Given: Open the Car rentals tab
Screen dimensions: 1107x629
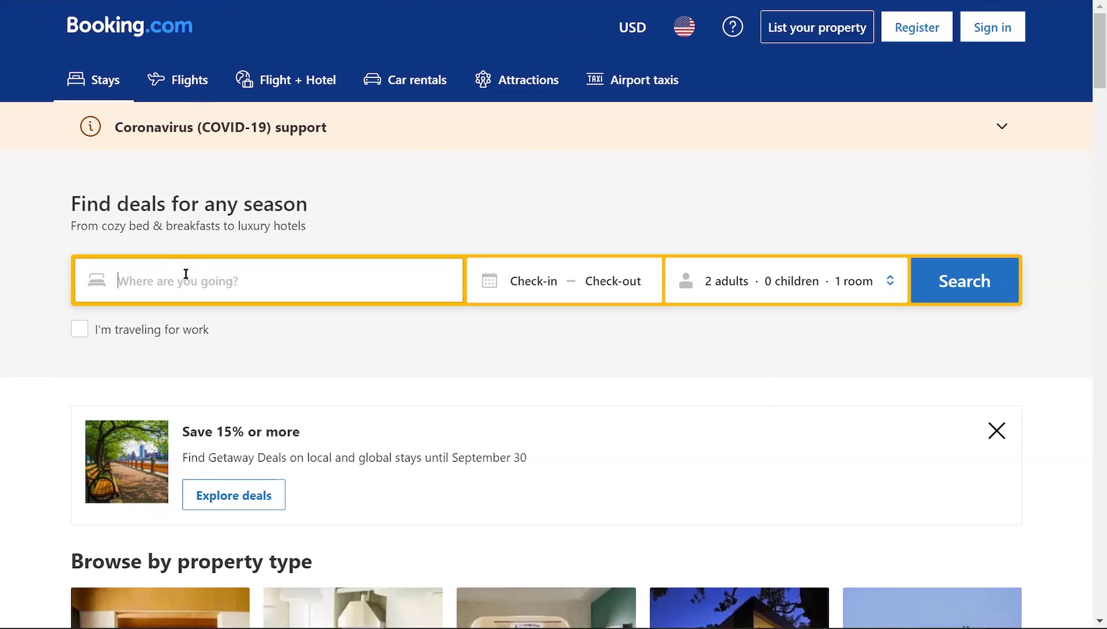Looking at the screenshot, I should [x=405, y=80].
